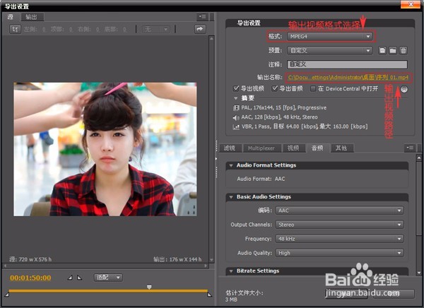The width and height of the screenshot is (424, 308).
Task: Click the timecode 00:01:50:00
Action: pos(30,278)
